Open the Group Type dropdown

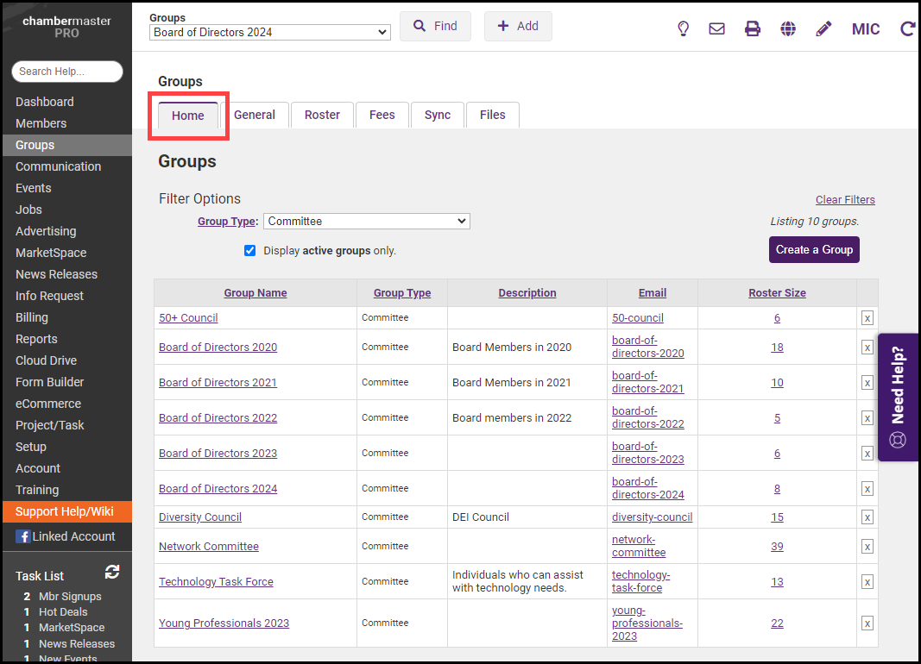[366, 222]
